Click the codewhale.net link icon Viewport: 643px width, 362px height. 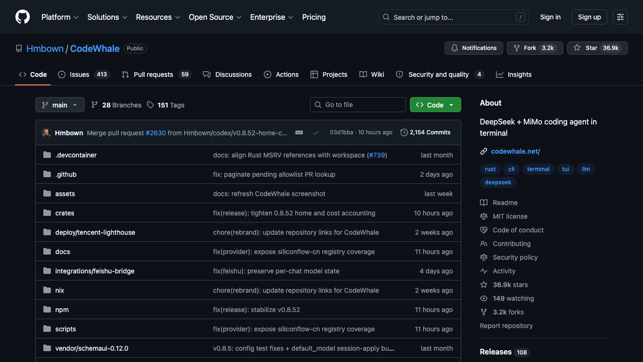[484, 151]
